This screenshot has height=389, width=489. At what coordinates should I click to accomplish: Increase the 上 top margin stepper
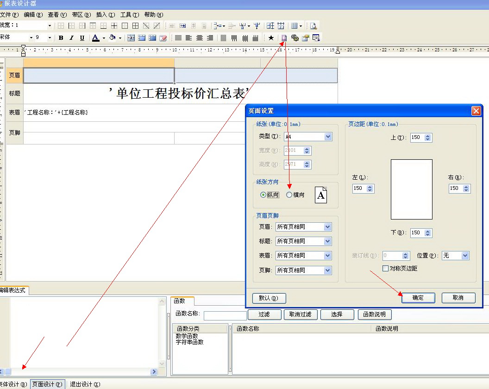[x=427, y=136]
